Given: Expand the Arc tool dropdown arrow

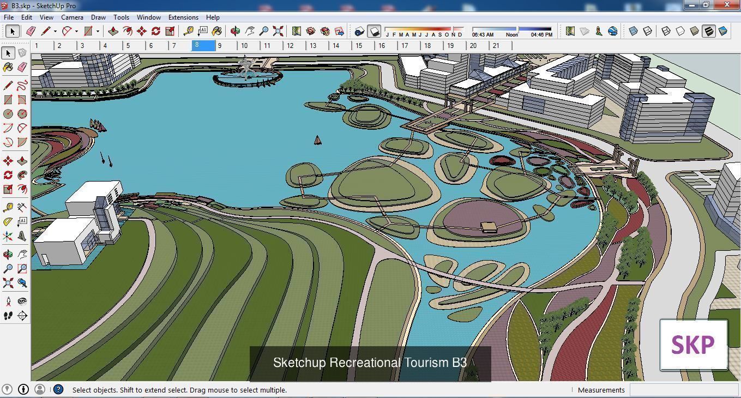Looking at the screenshot, I should [x=76, y=31].
